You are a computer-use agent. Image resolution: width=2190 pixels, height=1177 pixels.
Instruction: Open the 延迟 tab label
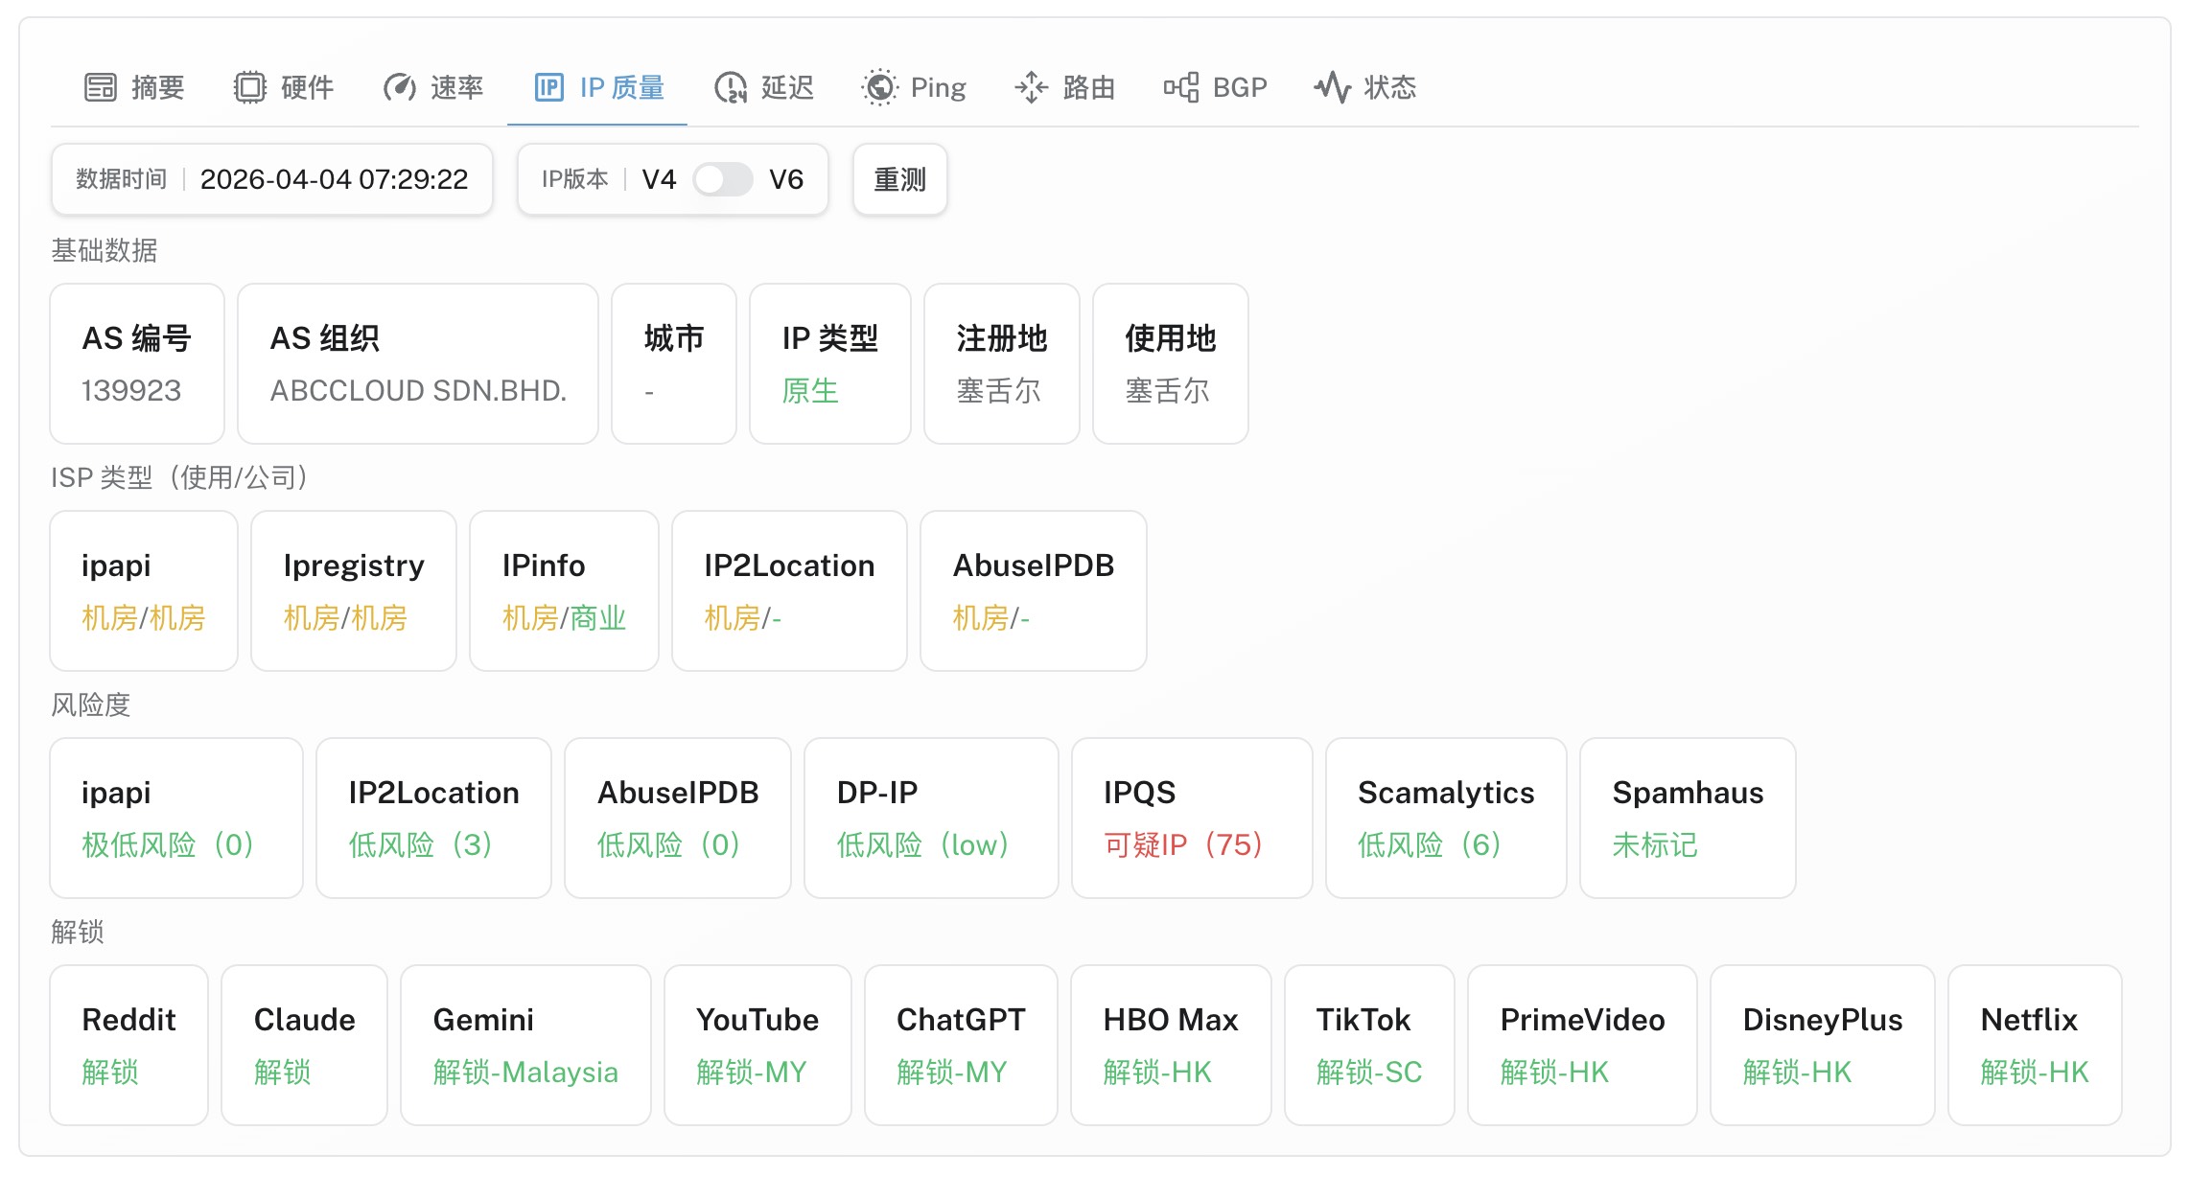tap(787, 87)
